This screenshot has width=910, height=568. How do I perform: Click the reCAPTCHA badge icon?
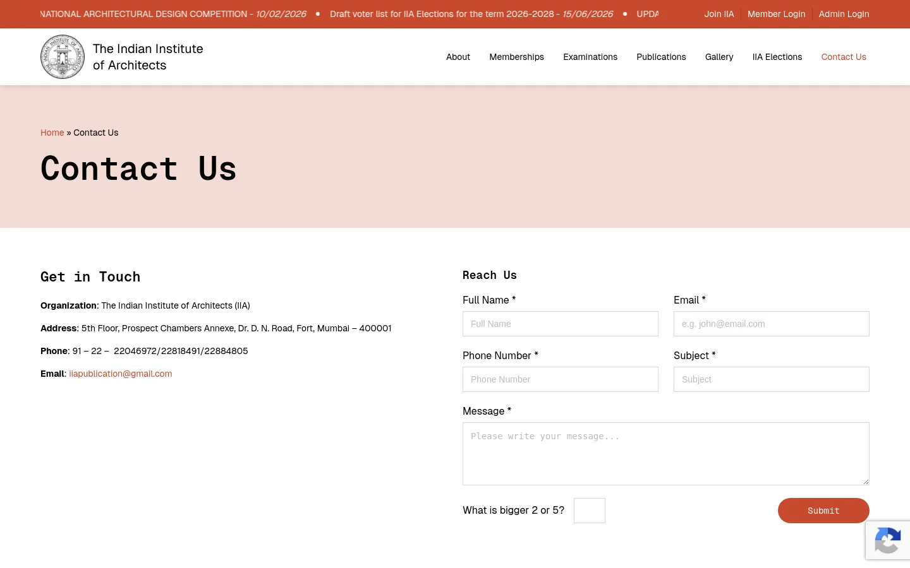click(888, 540)
